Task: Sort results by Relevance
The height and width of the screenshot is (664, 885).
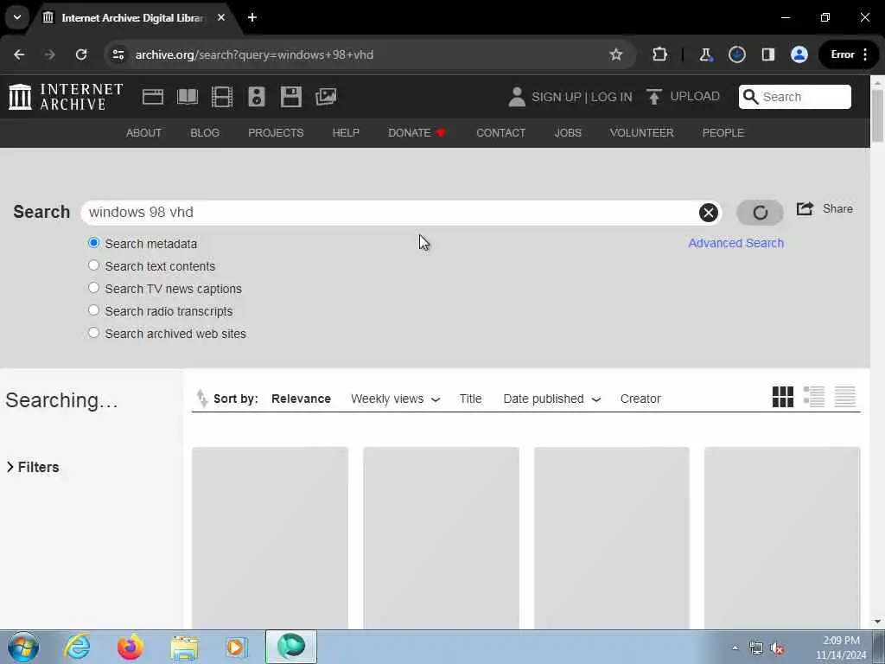Action: coord(301,399)
